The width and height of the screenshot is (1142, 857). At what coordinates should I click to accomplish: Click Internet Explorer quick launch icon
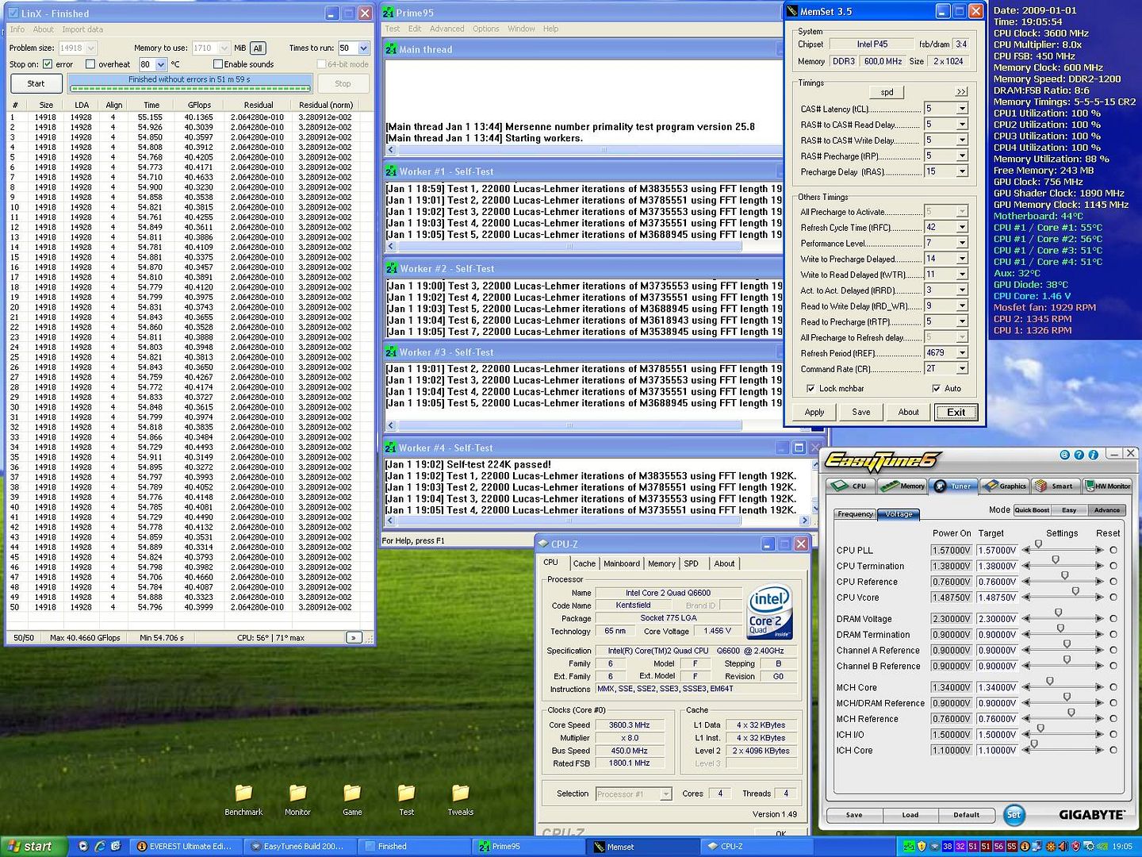[x=100, y=847]
